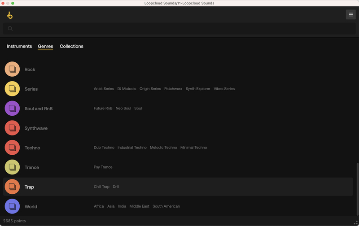The image size is (359, 226).
Task: Open the hamburger menu button
Action: tap(350, 15)
